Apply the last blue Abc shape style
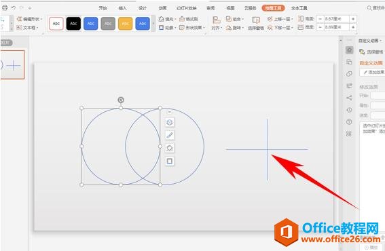385x251 pixels. pos(143,24)
